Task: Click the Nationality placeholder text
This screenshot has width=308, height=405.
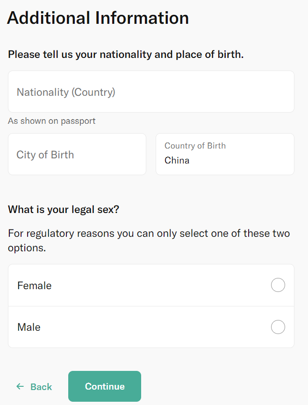Action: coord(66,92)
